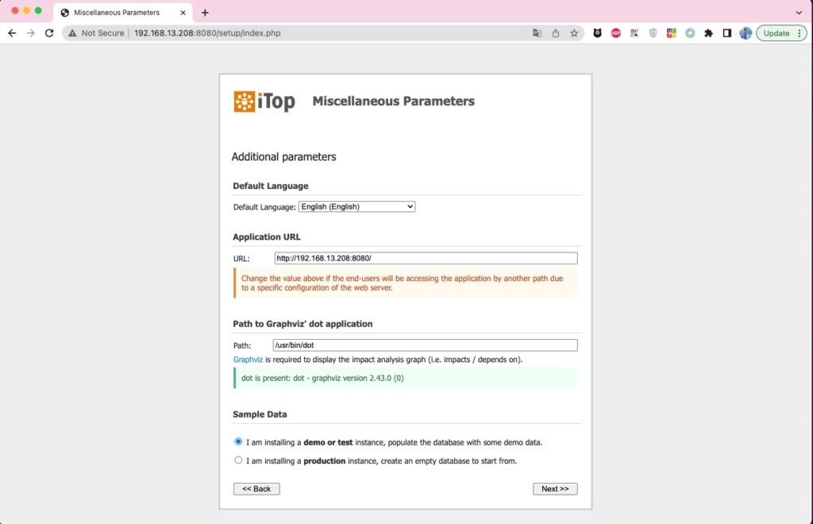
Task: Click the iTop logo
Action: [x=264, y=101]
